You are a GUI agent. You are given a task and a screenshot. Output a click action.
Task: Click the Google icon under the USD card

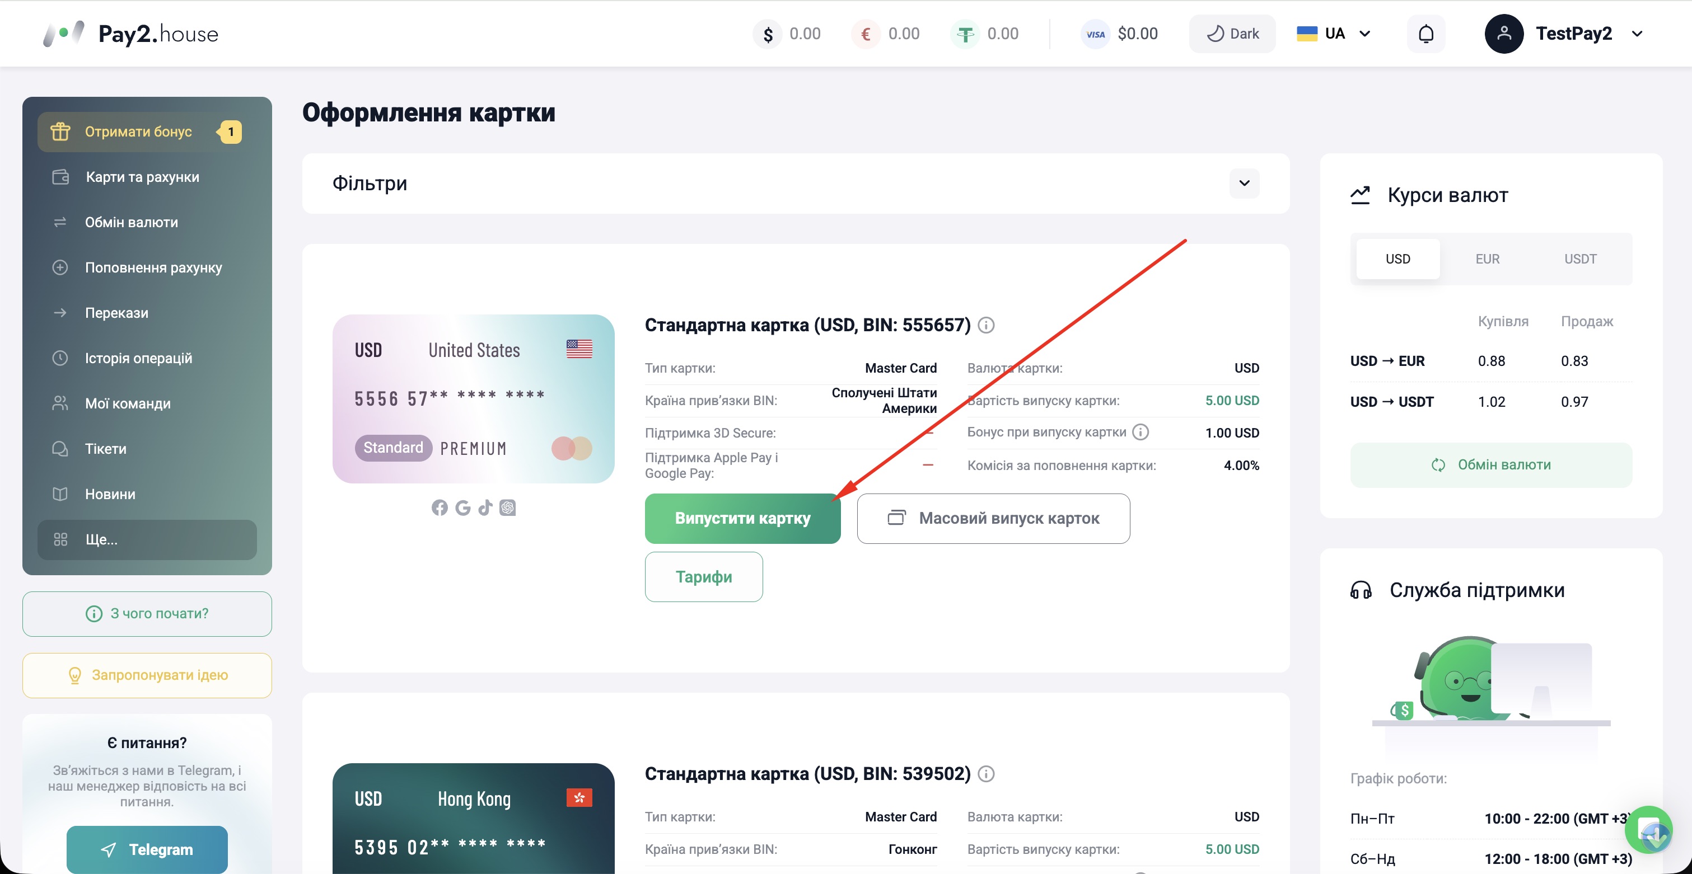tap(462, 508)
